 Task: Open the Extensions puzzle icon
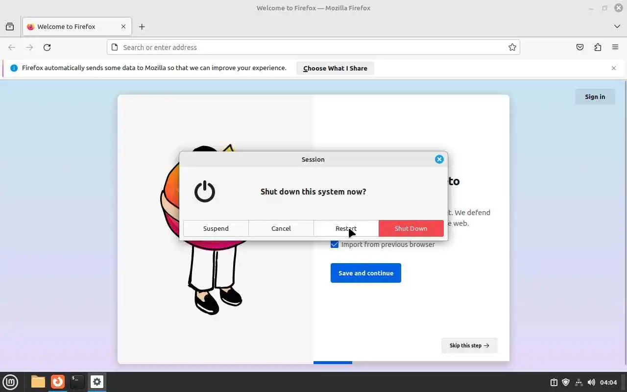pos(598,47)
